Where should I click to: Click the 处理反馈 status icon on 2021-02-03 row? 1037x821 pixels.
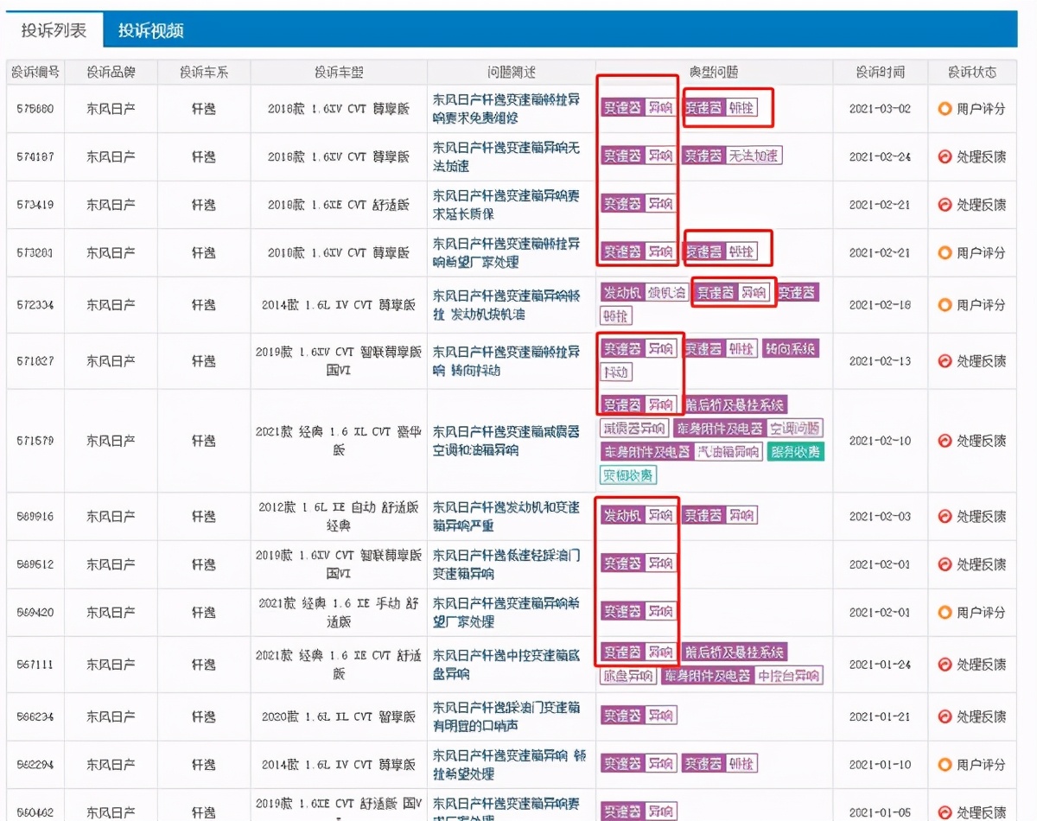pyautogui.click(x=945, y=516)
